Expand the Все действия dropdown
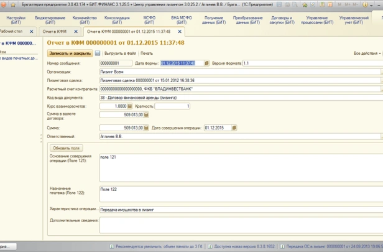 click(367, 54)
